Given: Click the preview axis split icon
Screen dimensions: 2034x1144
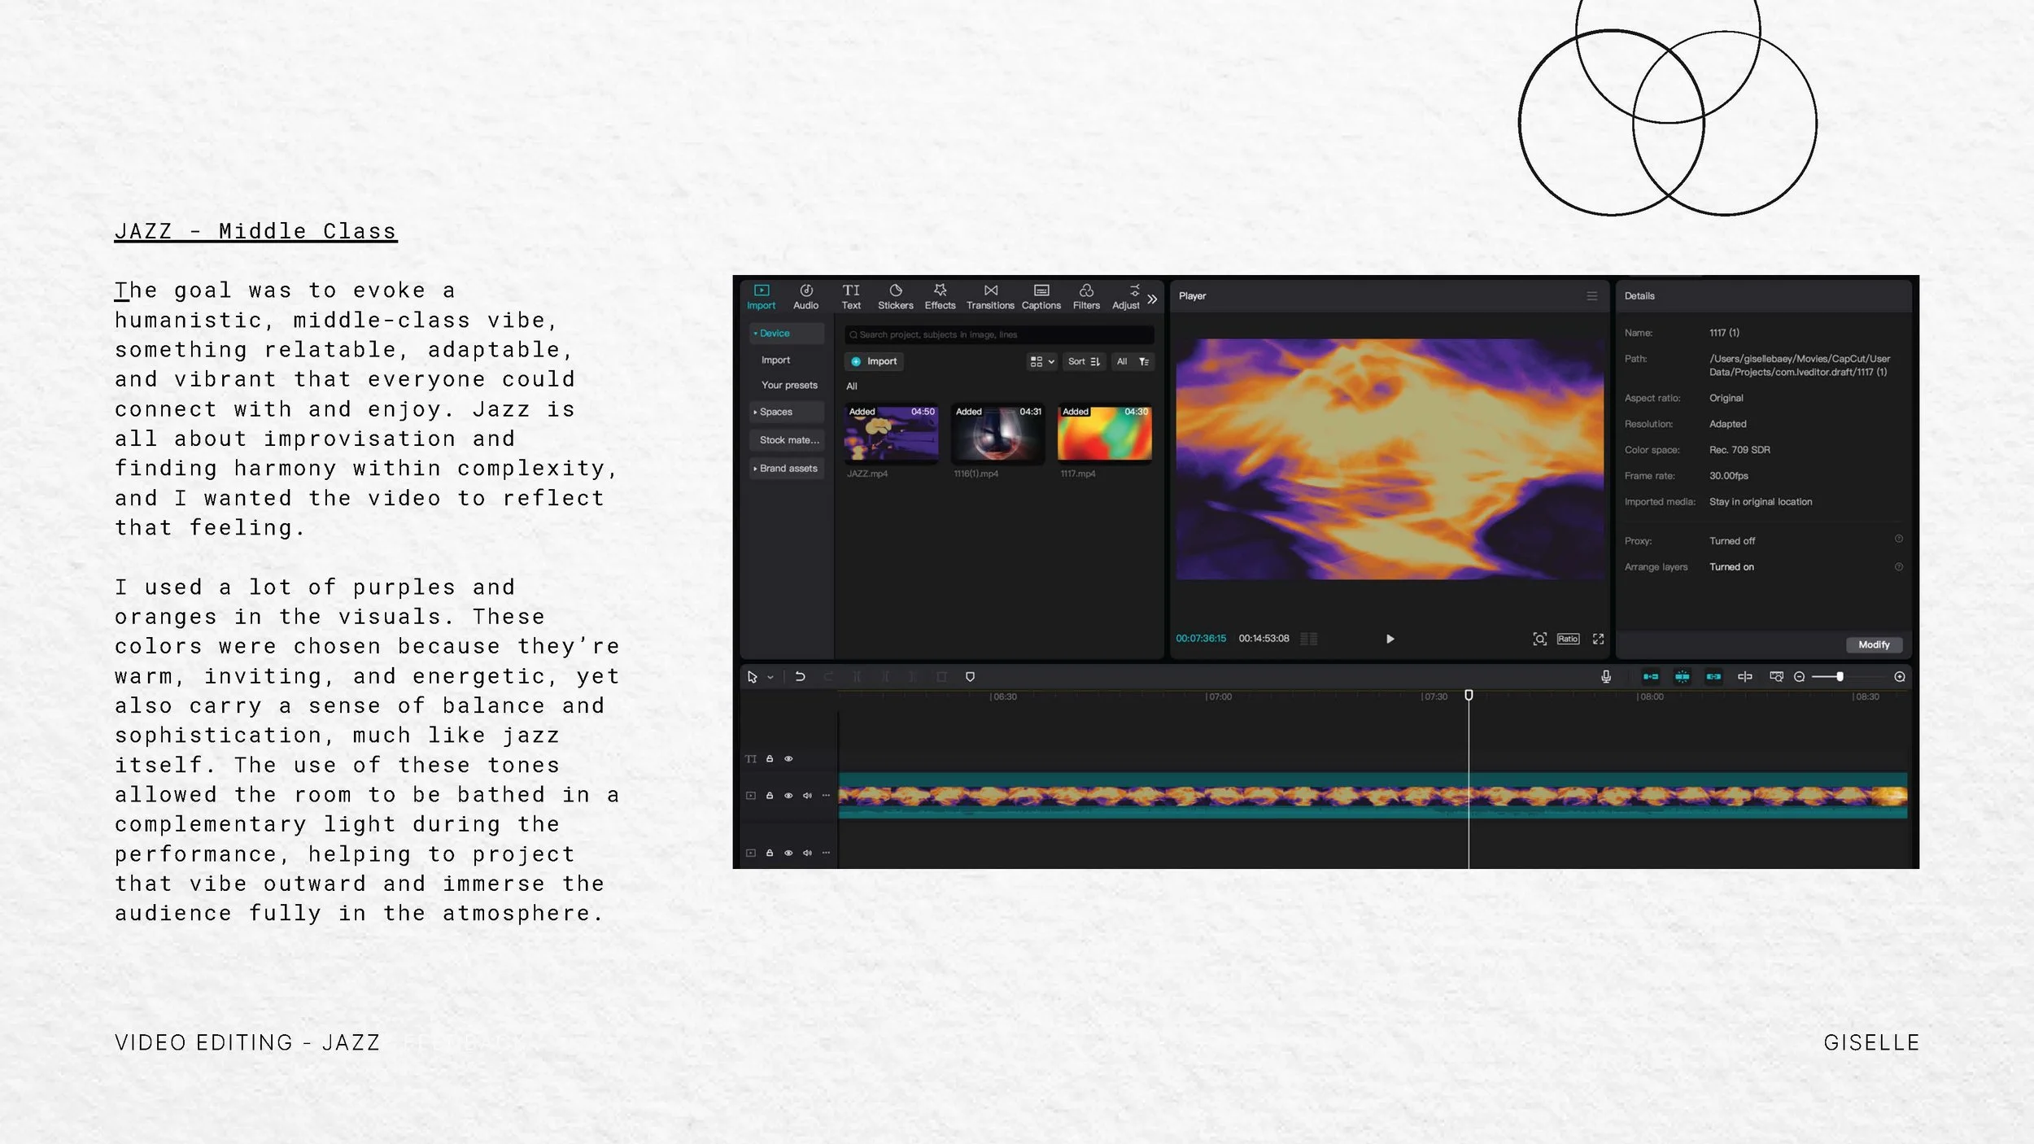Looking at the screenshot, I should tap(1744, 676).
